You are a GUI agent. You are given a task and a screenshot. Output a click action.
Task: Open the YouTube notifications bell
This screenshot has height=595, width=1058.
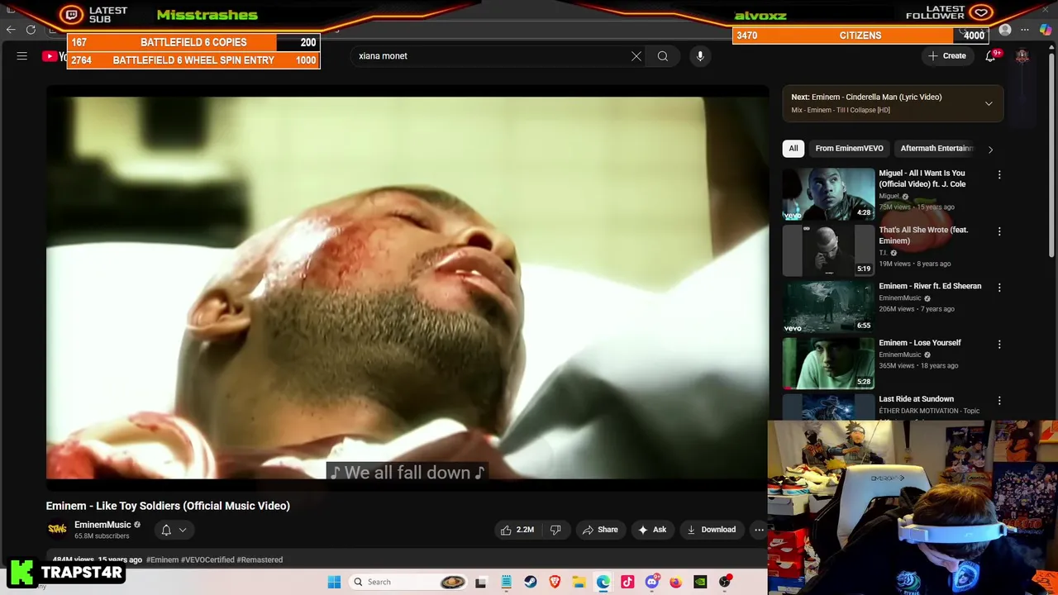point(990,56)
